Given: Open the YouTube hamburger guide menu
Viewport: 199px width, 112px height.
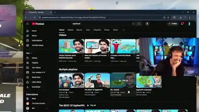Looking at the screenshot, I should (x=27, y=24).
